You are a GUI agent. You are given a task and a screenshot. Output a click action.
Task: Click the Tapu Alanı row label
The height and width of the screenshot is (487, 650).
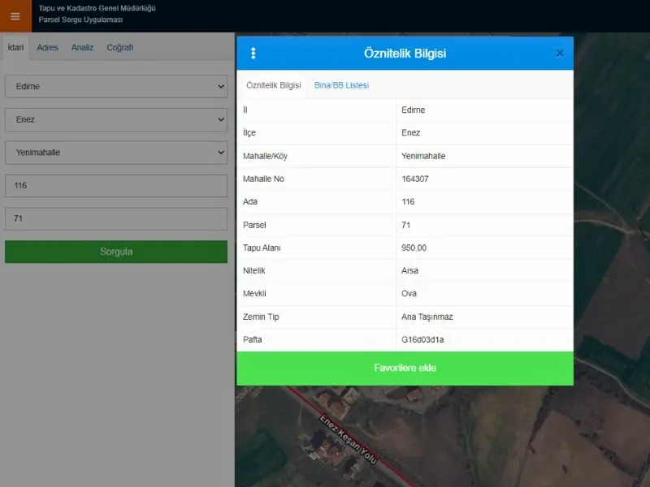coord(262,248)
